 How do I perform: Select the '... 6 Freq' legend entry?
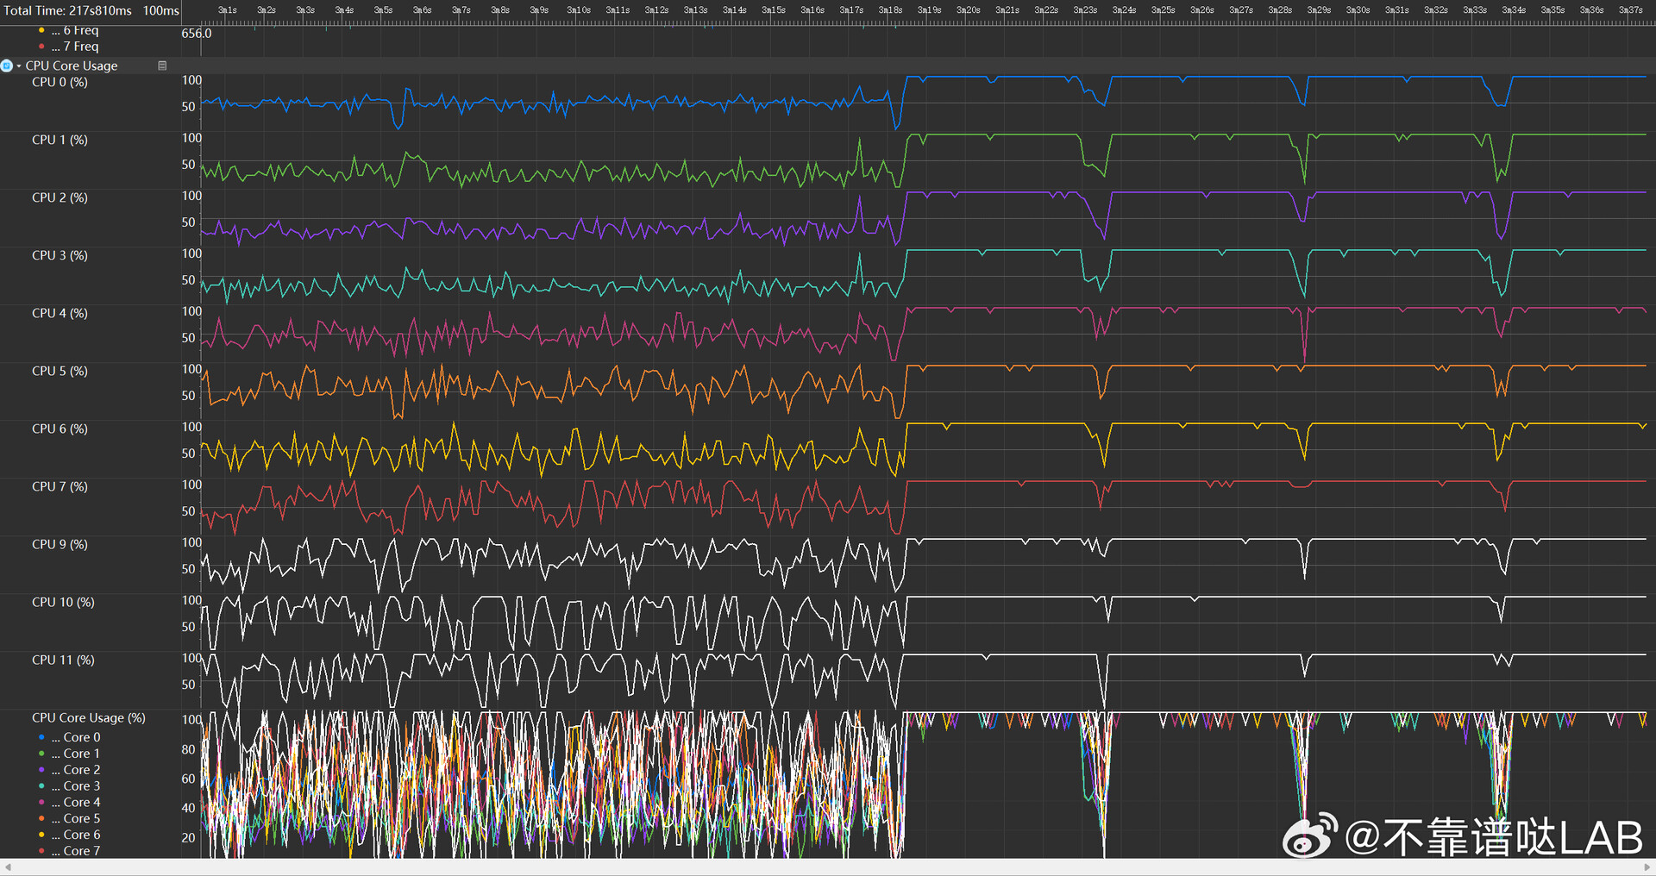point(75,30)
